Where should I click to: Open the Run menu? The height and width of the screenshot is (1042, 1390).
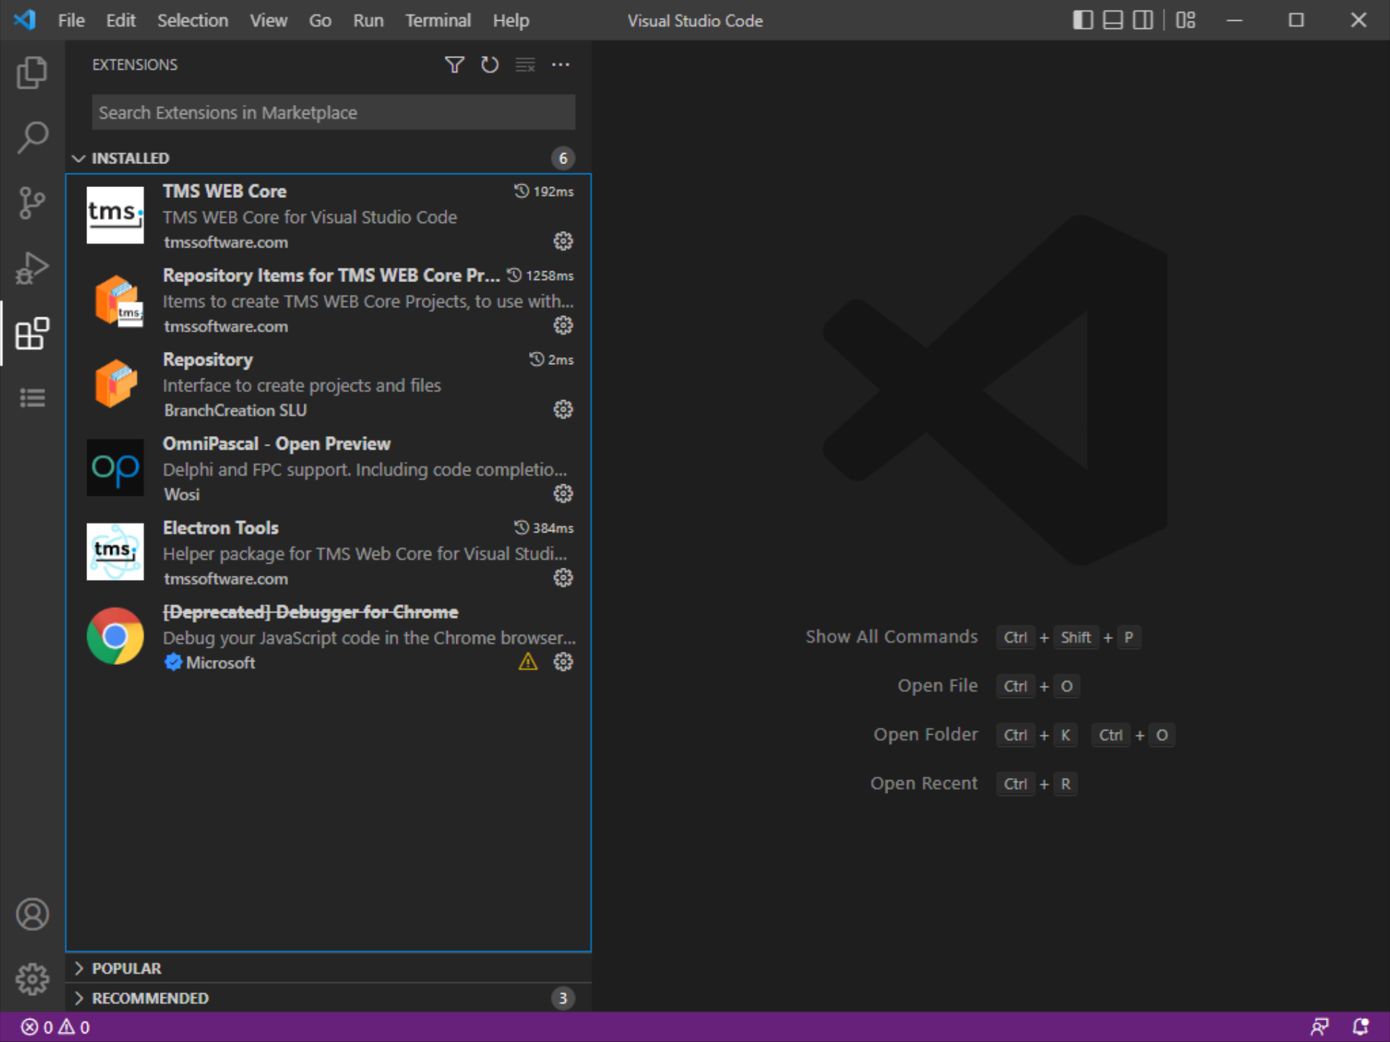point(369,20)
